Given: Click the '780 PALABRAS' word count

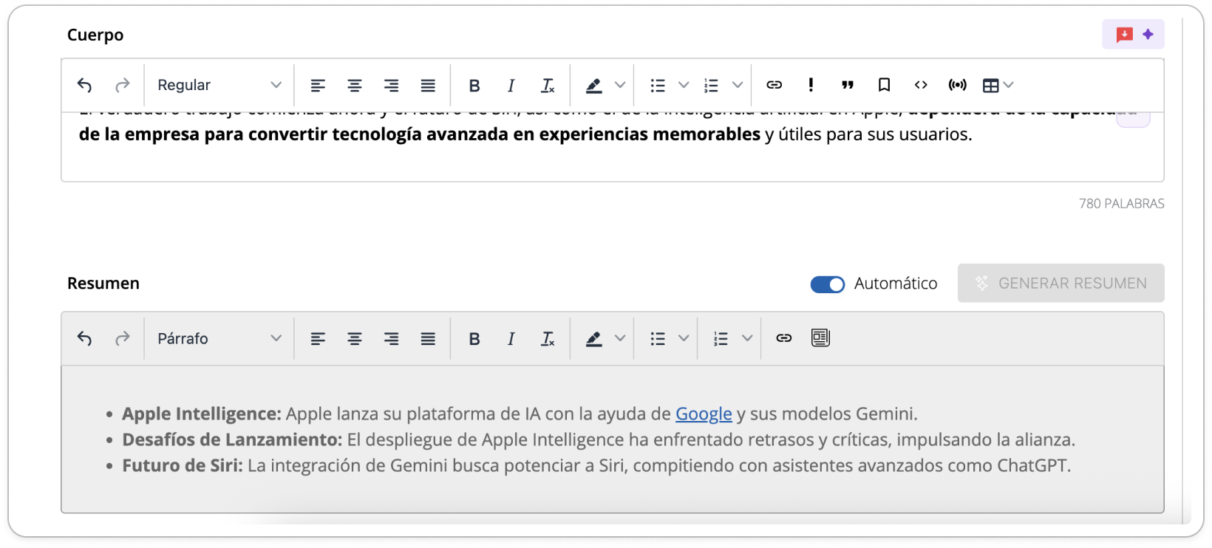Looking at the screenshot, I should point(1121,204).
